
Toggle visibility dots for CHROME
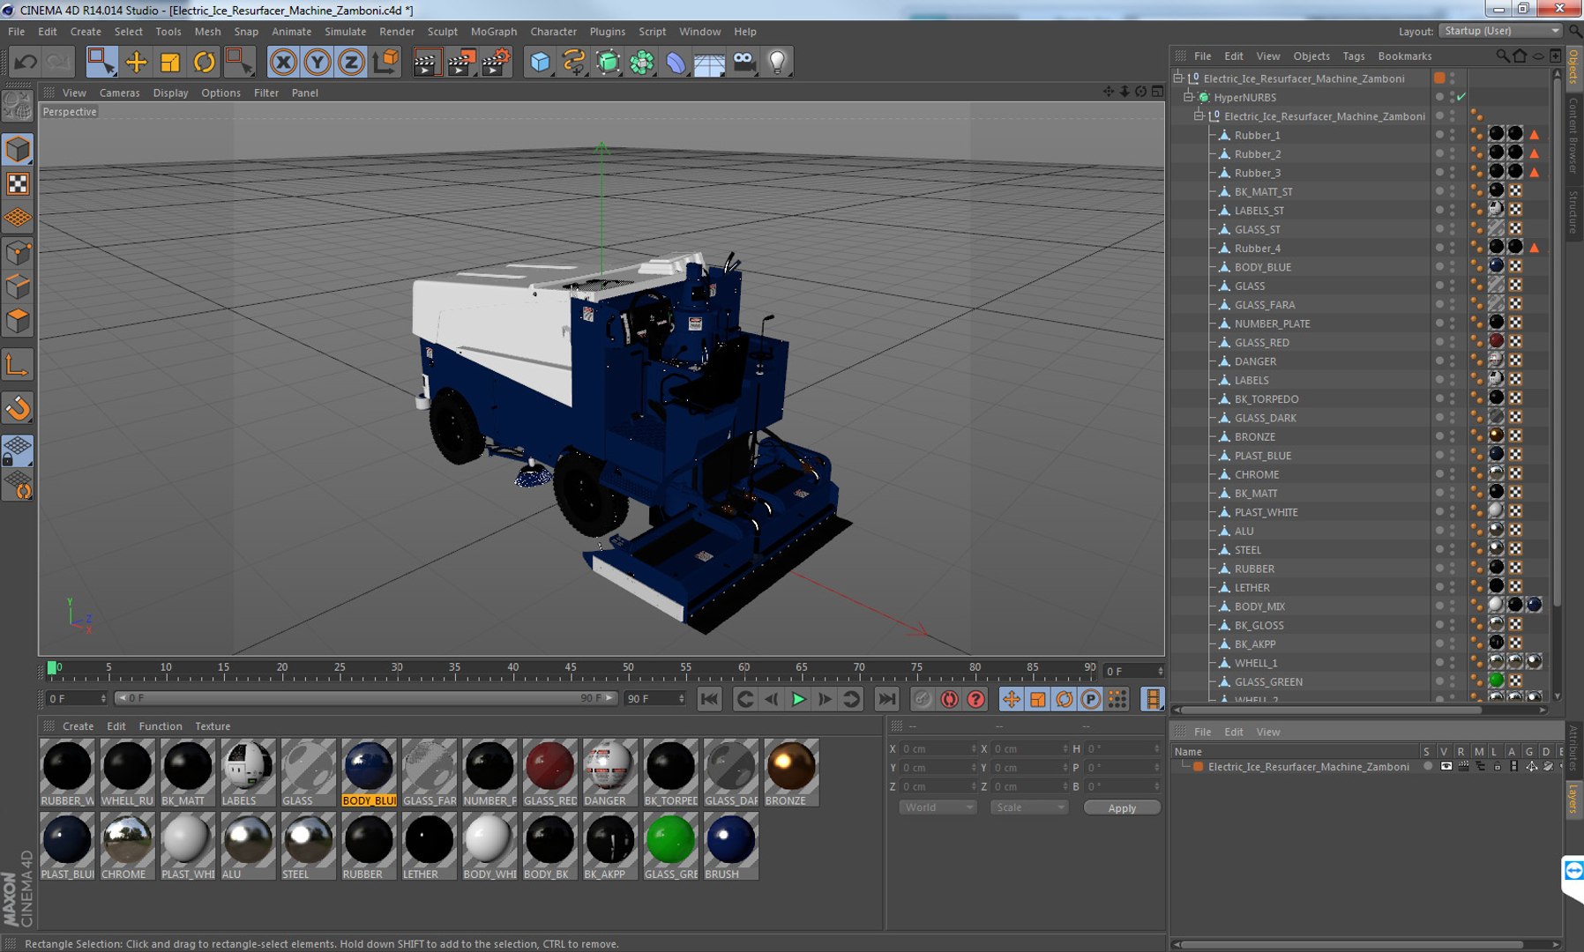[1453, 474]
